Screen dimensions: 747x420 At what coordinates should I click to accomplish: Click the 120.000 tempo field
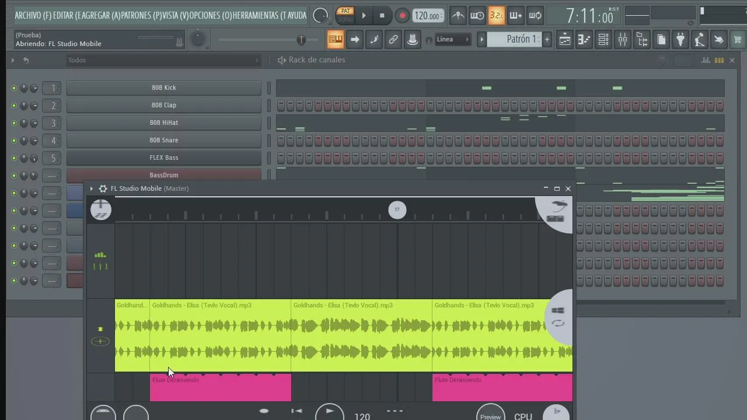click(428, 16)
